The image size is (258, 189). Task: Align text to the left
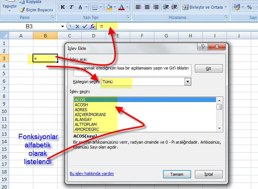pos(138,7)
